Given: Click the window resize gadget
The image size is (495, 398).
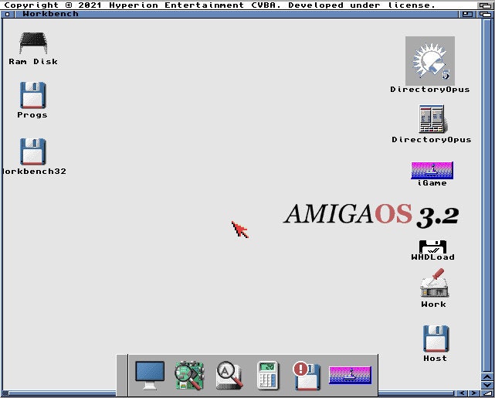Looking at the screenshot, I should [x=487, y=393].
